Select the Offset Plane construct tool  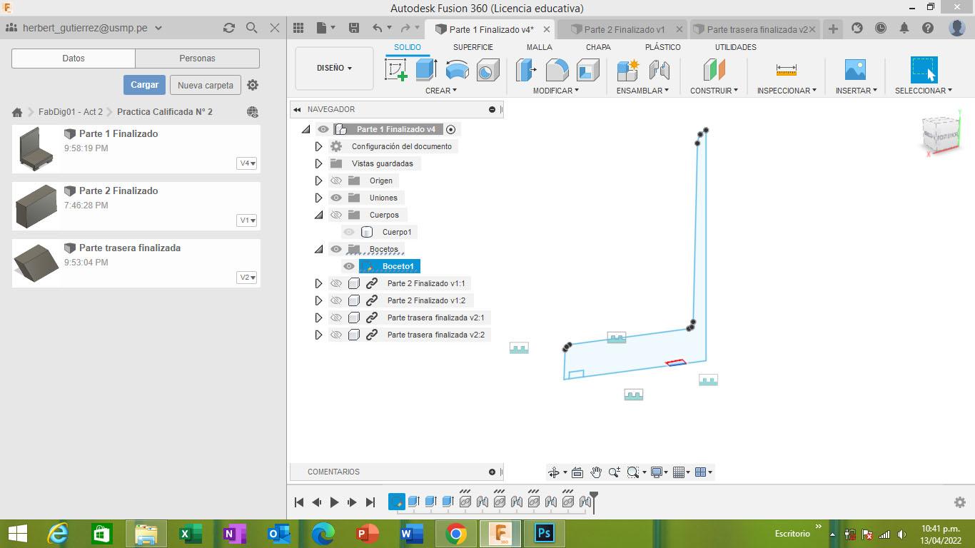pyautogui.click(x=714, y=70)
